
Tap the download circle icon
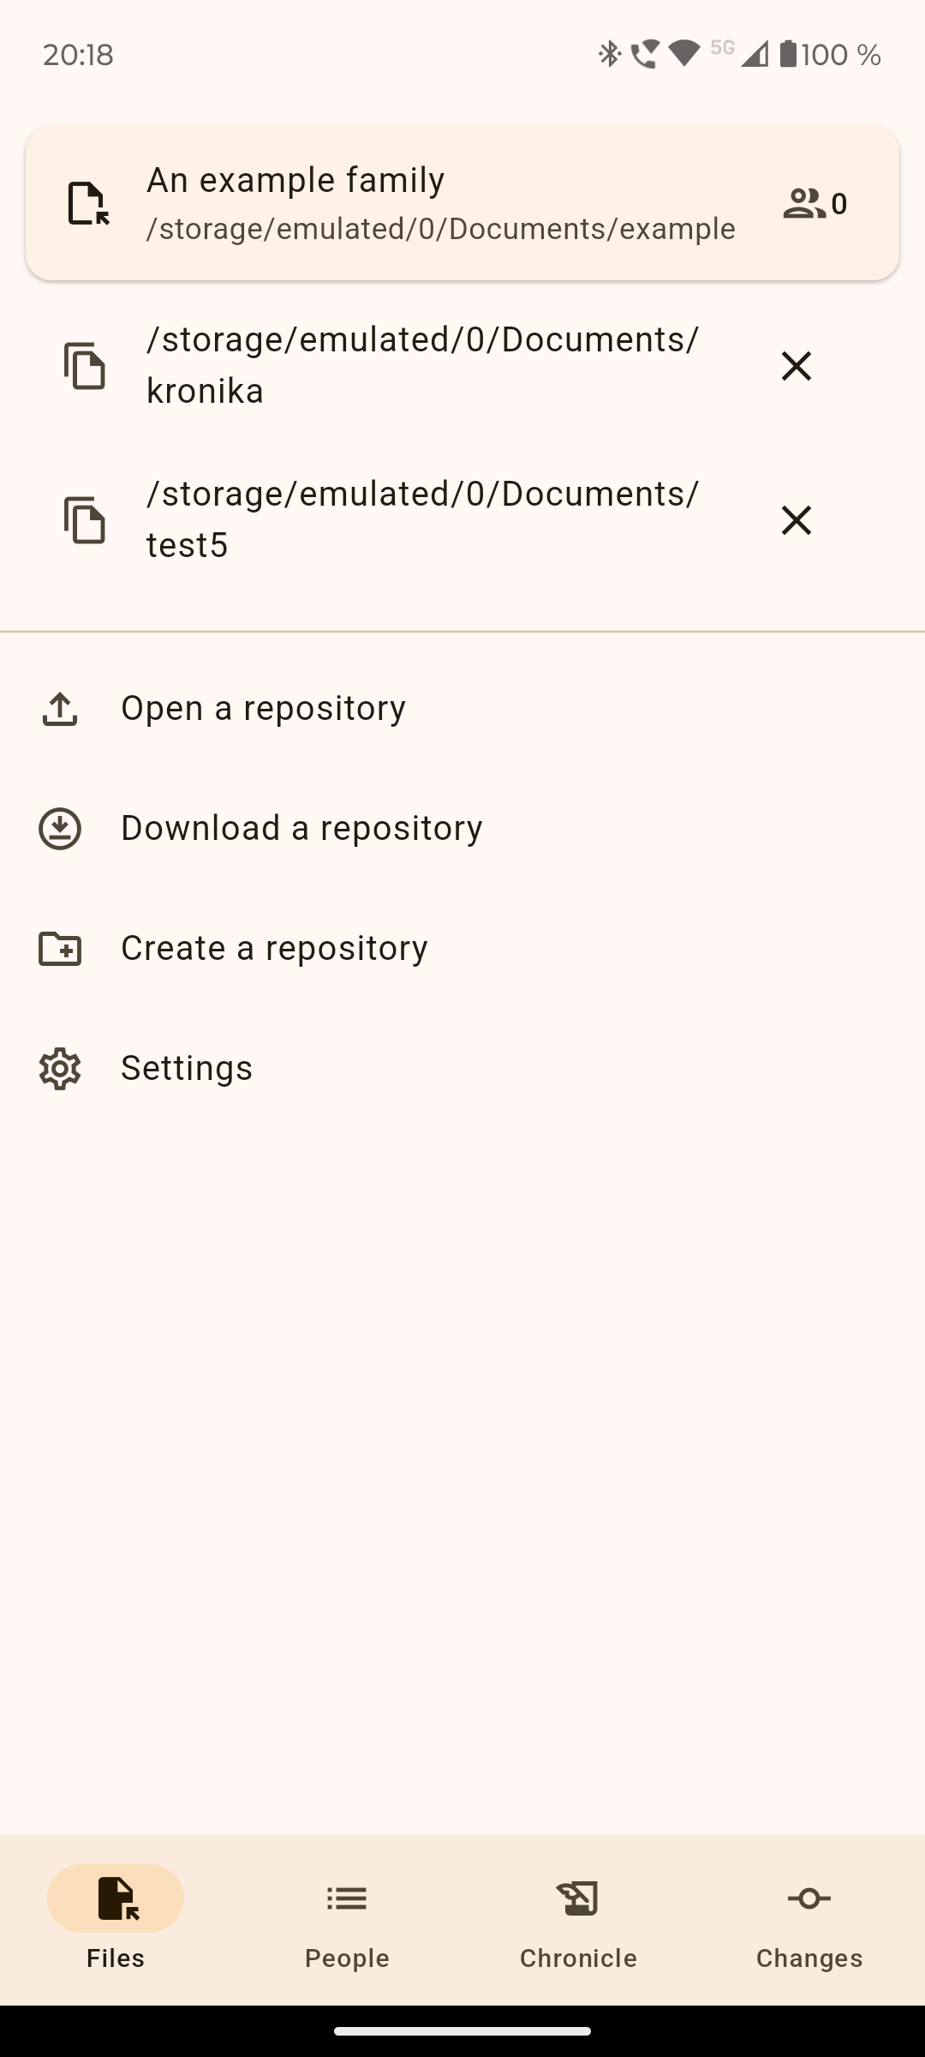(x=60, y=829)
